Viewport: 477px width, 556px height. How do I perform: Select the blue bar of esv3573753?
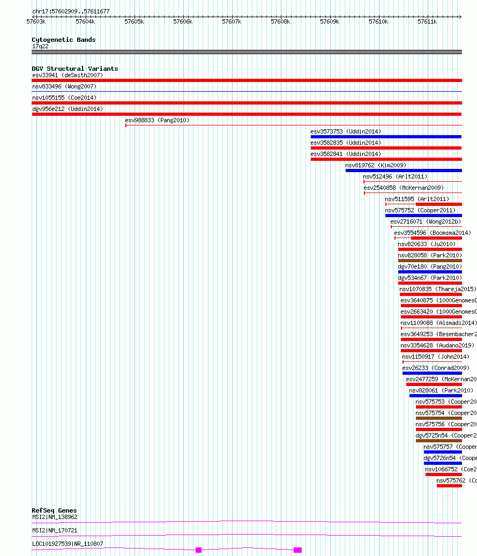point(386,137)
